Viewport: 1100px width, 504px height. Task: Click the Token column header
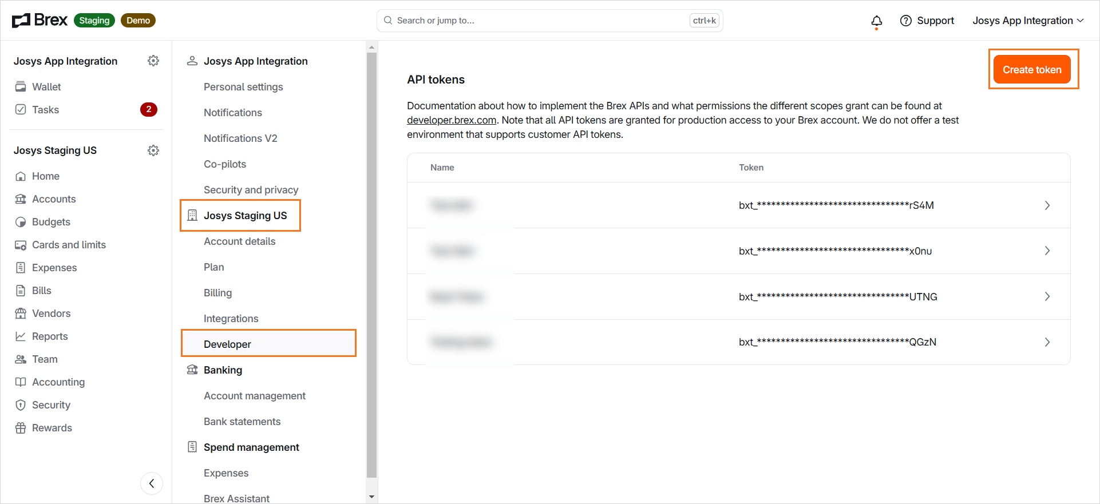point(751,168)
